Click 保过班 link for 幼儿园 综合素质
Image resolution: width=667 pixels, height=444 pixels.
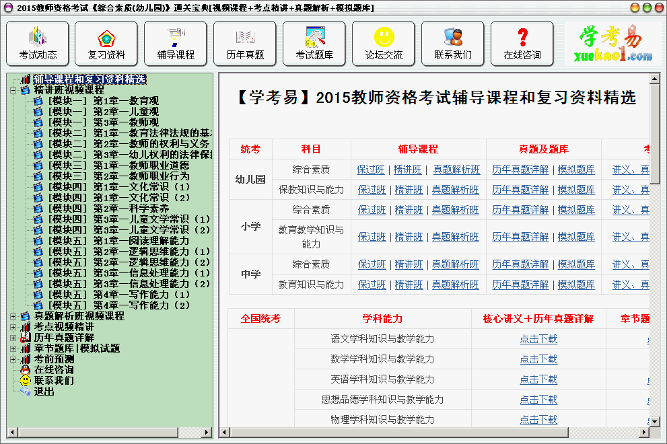pyautogui.click(x=371, y=170)
